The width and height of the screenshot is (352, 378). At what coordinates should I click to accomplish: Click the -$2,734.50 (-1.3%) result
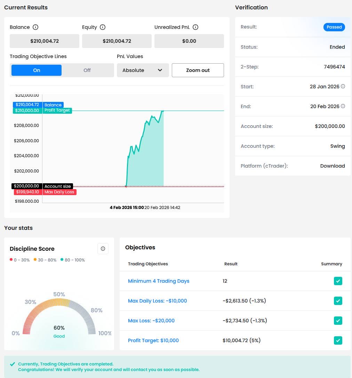[x=245, y=320]
